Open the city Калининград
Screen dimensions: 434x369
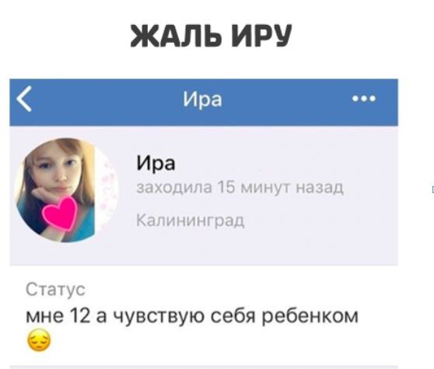pyautogui.click(x=191, y=221)
